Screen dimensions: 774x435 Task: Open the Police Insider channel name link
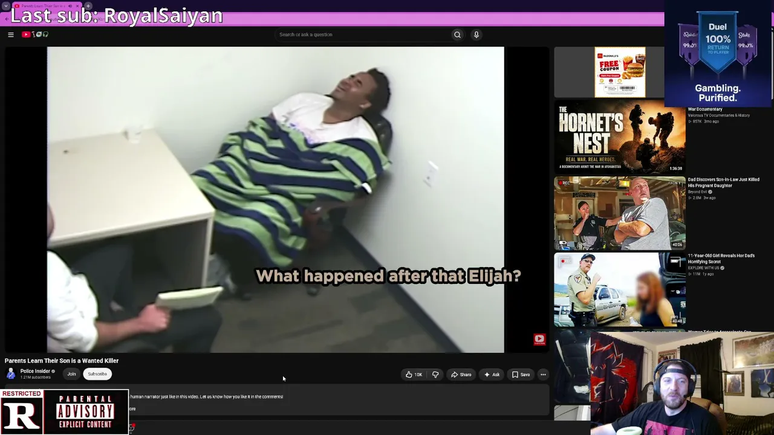35,371
